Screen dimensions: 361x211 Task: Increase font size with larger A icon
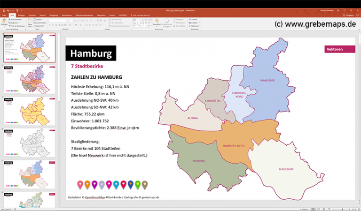[x=75, y=21]
